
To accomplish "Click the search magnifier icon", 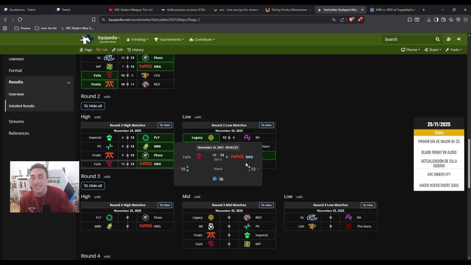I will pos(438,39).
